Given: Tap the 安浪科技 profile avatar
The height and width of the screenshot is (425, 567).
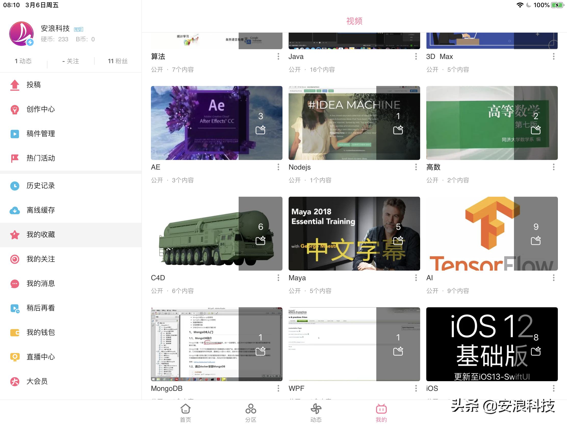Looking at the screenshot, I should (x=21, y=34).
